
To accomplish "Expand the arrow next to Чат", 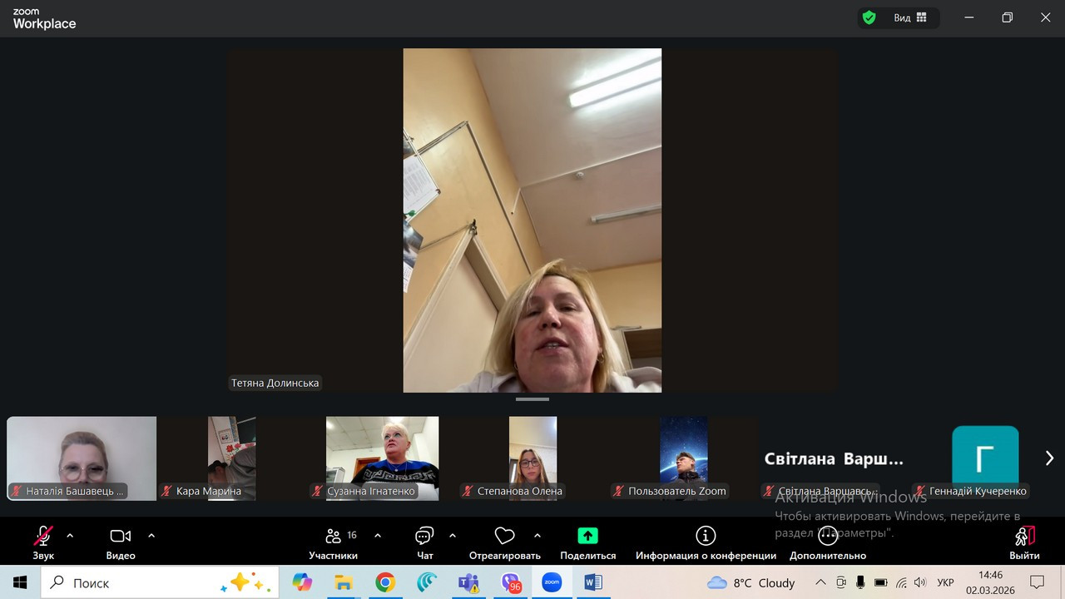I will click(453, 536).
